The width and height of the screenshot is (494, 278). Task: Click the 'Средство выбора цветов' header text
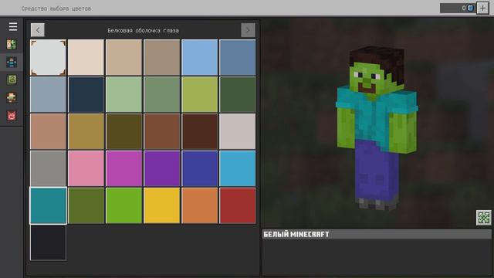56,8
